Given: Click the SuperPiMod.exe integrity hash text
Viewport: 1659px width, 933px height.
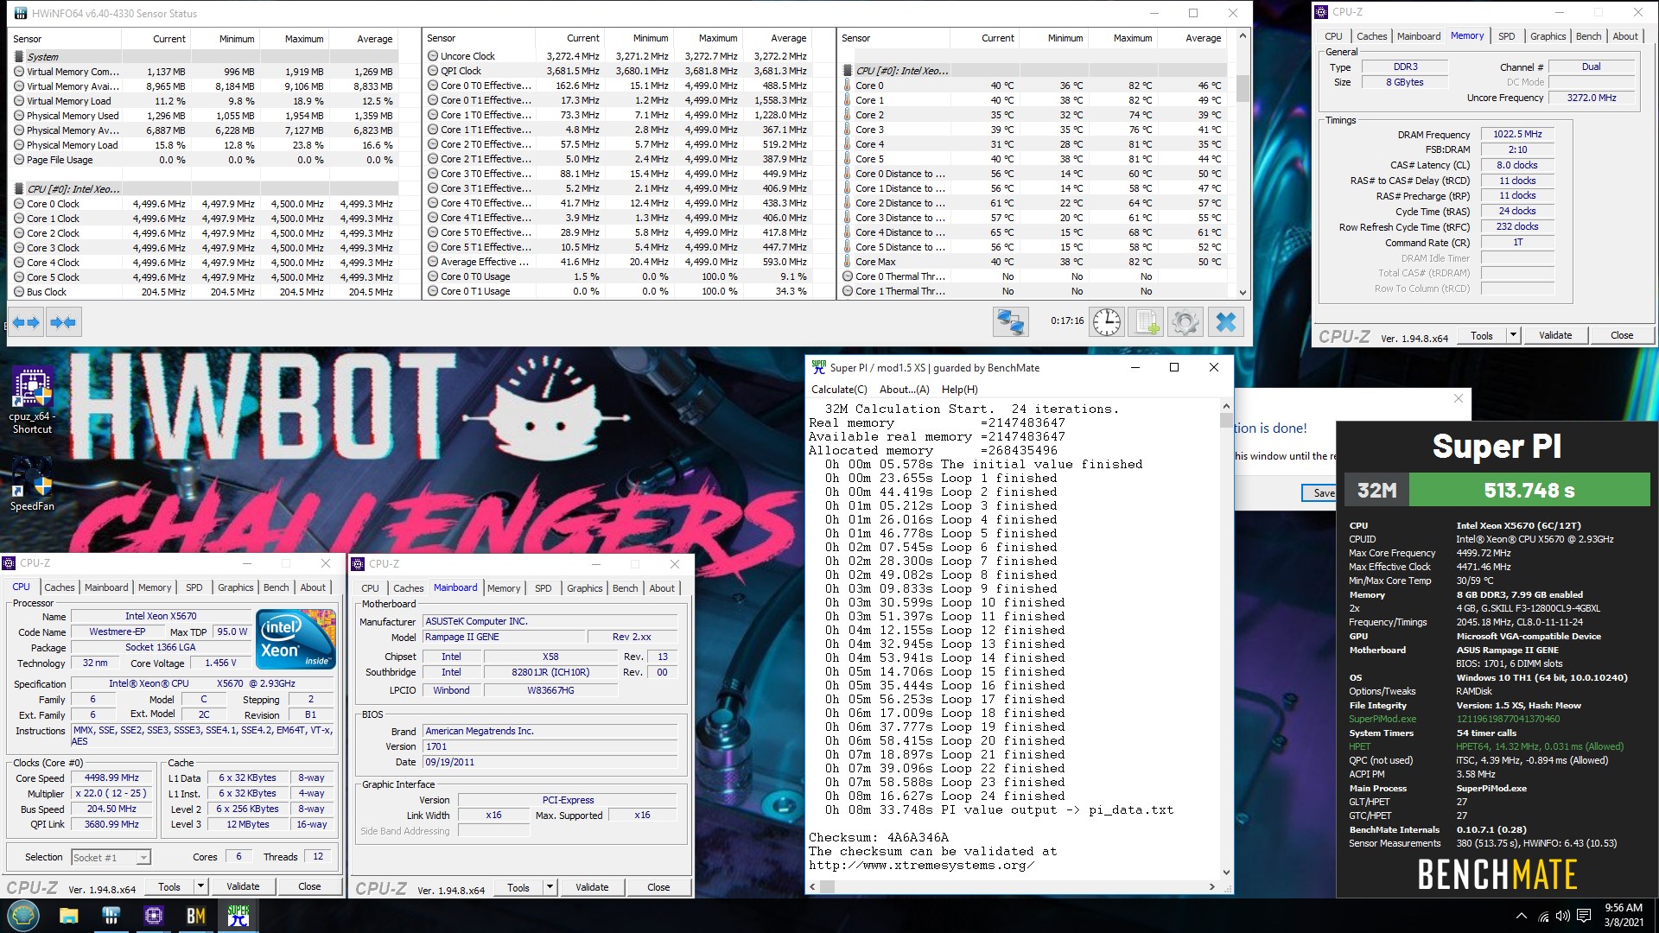Looking at the screenshot, I should point(1508,719).
